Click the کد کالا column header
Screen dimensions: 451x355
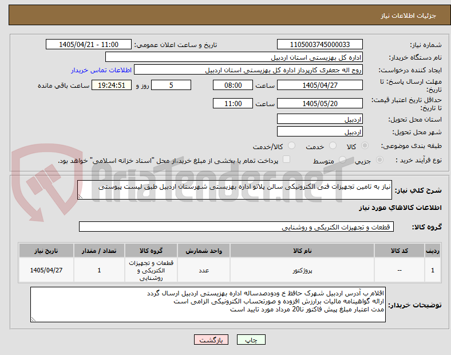(x=399, y=251)
